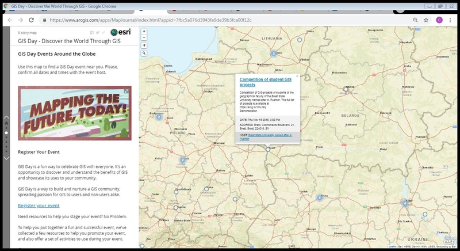Open the map address search magnifier

144,53
